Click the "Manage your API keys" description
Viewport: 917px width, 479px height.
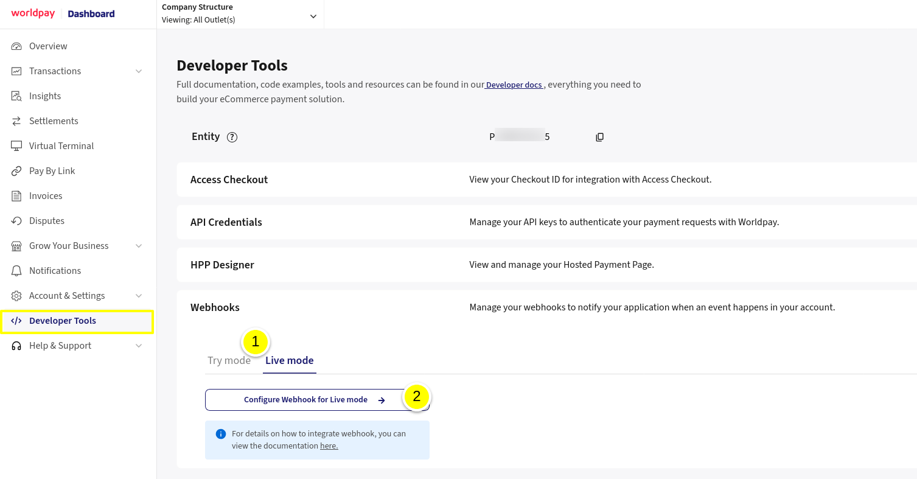pos(624,222)
